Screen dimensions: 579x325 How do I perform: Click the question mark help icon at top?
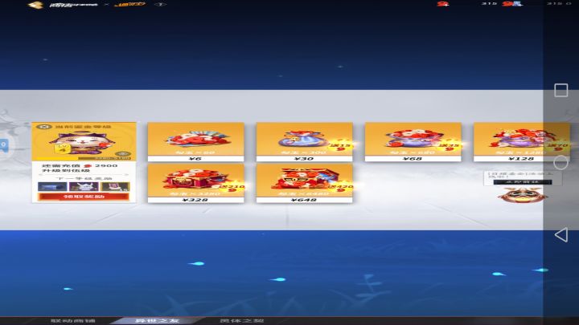(x=160, y=5)
